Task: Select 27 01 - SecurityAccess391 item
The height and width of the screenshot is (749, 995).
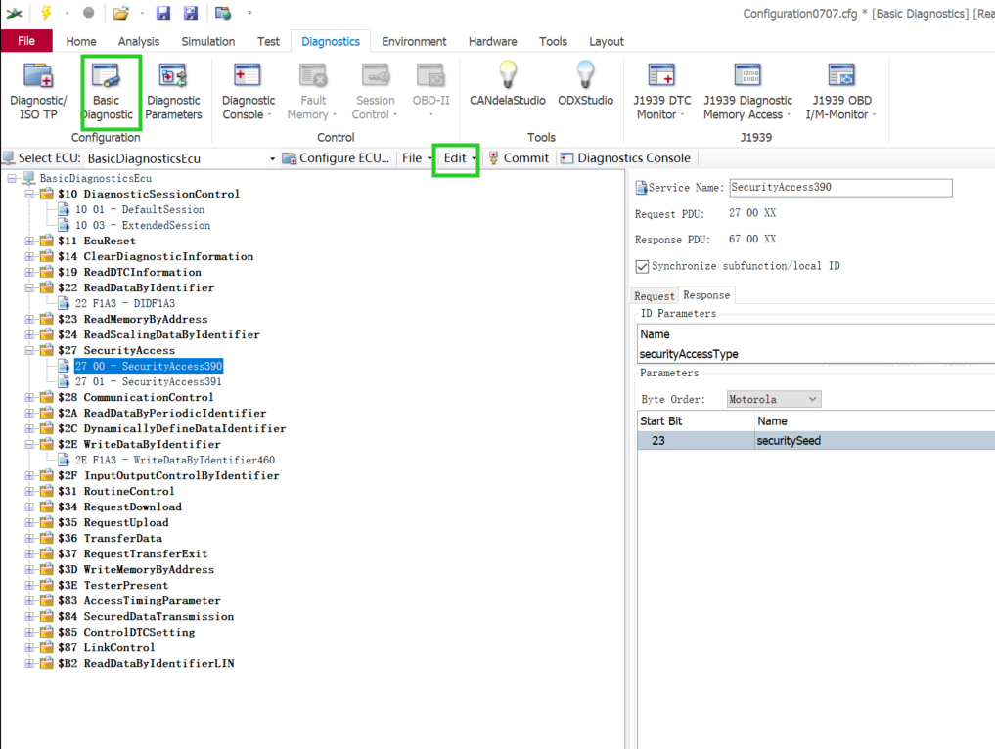Action: [149, 381]
